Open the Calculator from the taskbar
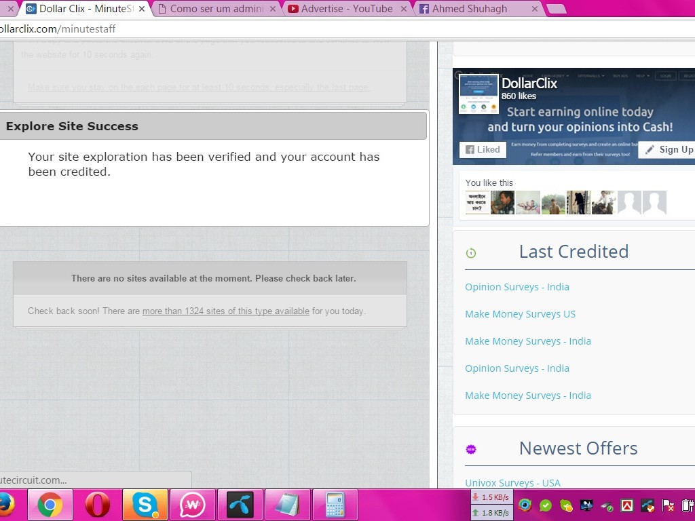The width and height of the screenshot is (695, 521). click(x=335, y=505)
